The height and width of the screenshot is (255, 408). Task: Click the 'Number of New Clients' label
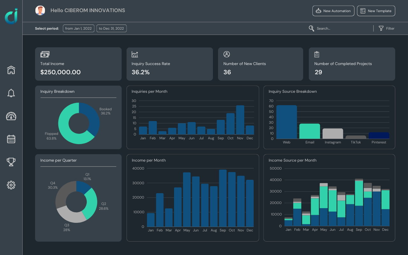point(244,64)
